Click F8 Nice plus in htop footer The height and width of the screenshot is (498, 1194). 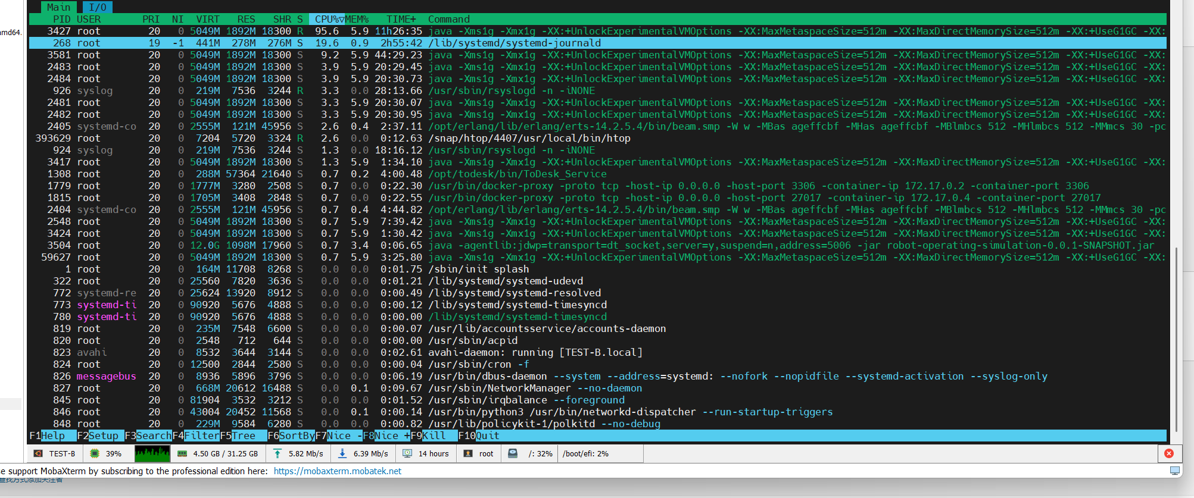[386, 436]
